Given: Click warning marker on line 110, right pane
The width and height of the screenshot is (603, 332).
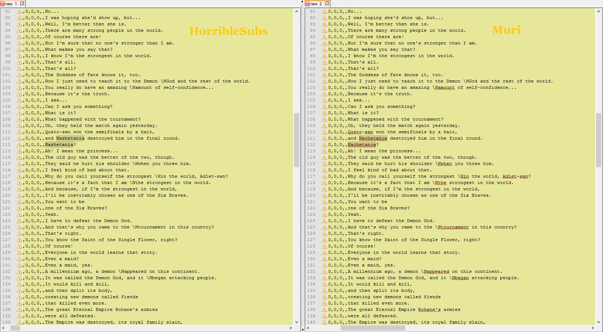Looking at the screenshot, I should (324, 132).
